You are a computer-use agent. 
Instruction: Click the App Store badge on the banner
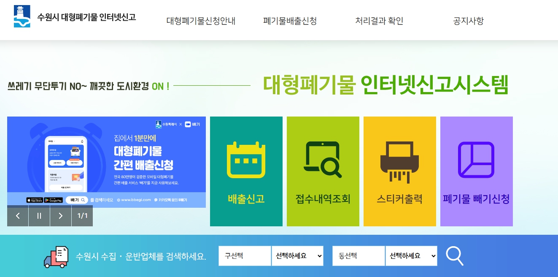(x=35, y=200)
